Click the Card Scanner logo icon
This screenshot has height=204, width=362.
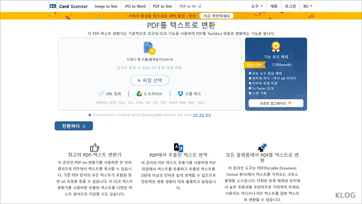tap(53, 6)
